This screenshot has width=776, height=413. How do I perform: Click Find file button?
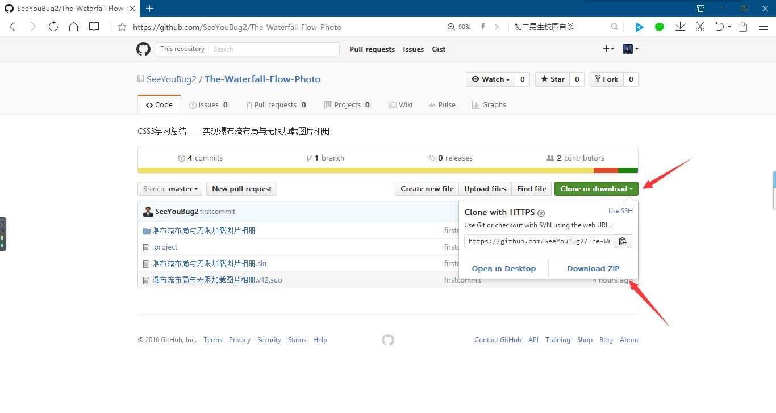pyautogui.click(x=532, y=189)
